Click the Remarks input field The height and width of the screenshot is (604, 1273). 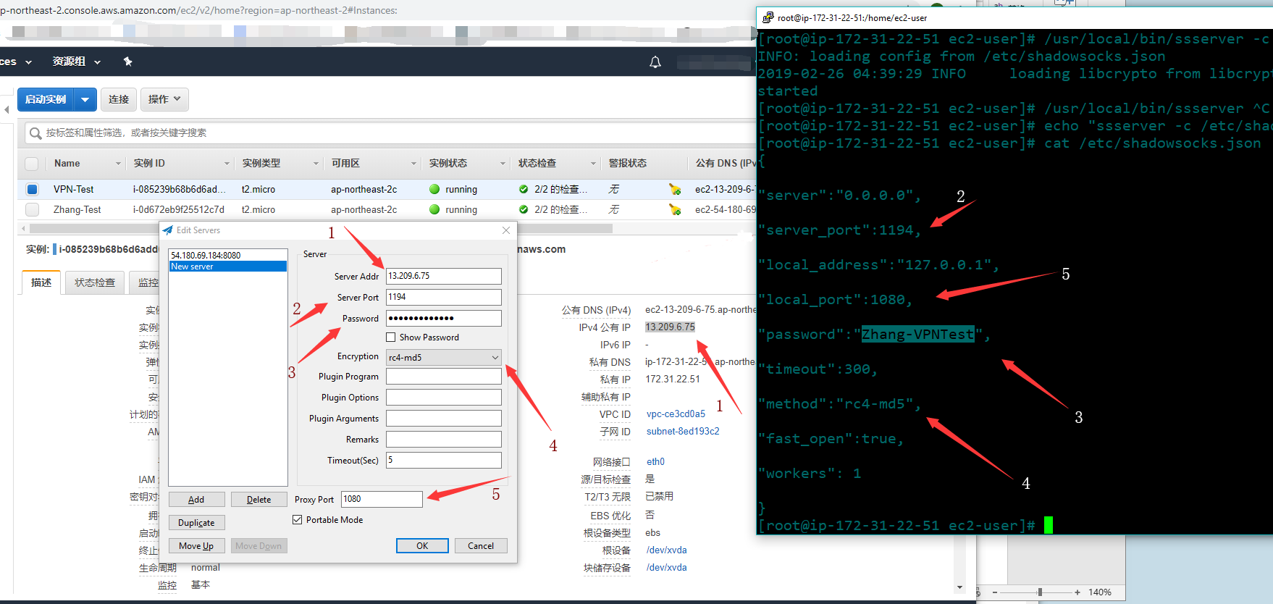pyautogui.click(x=443, y=439)
